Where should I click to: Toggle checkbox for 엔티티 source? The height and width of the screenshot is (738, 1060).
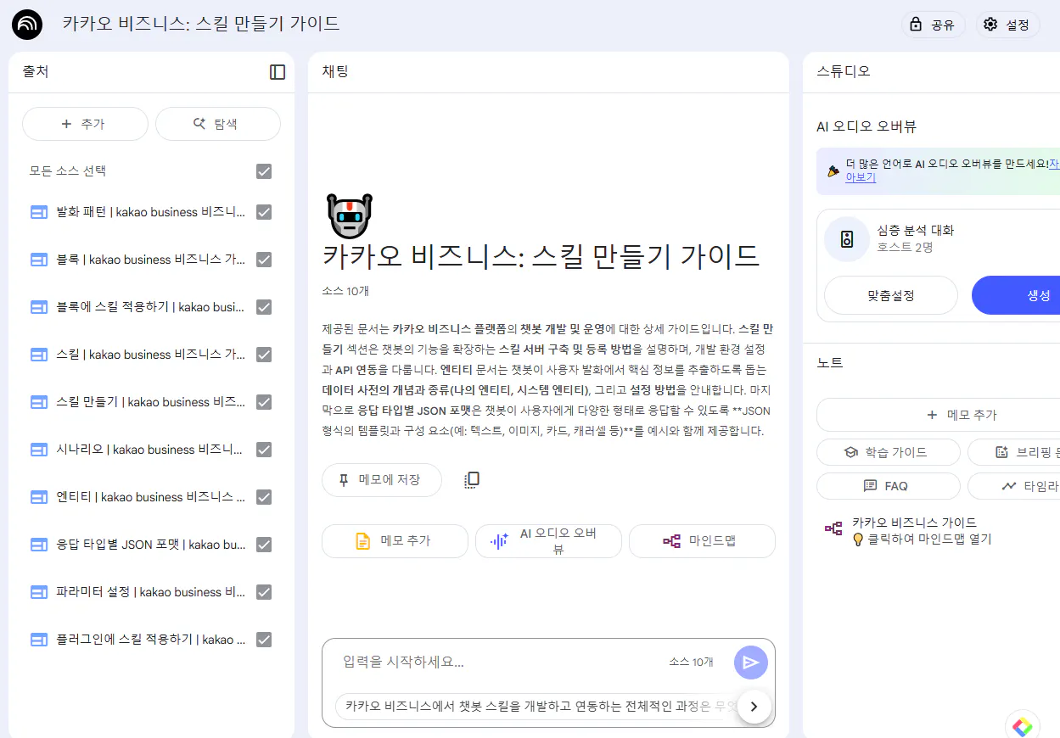coord(264,497)
